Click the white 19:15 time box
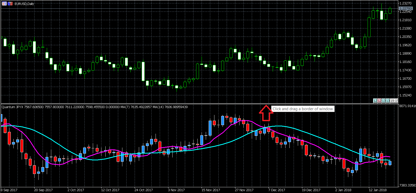The image size is (416, 193). tap(394, 101)
